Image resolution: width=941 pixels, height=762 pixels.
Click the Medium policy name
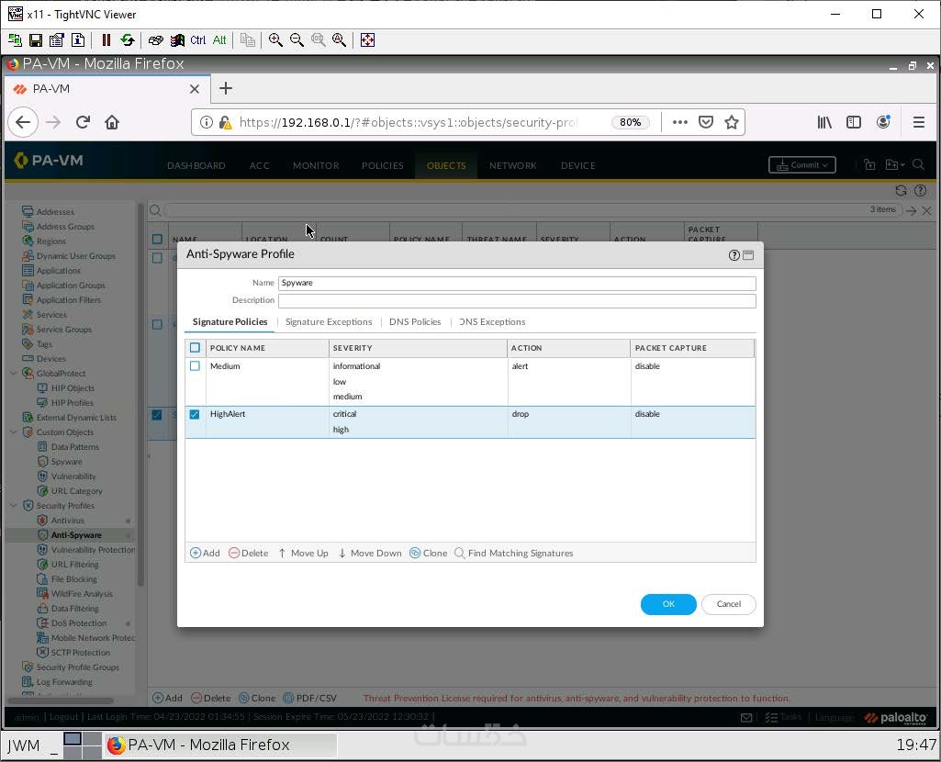point(225,366)
